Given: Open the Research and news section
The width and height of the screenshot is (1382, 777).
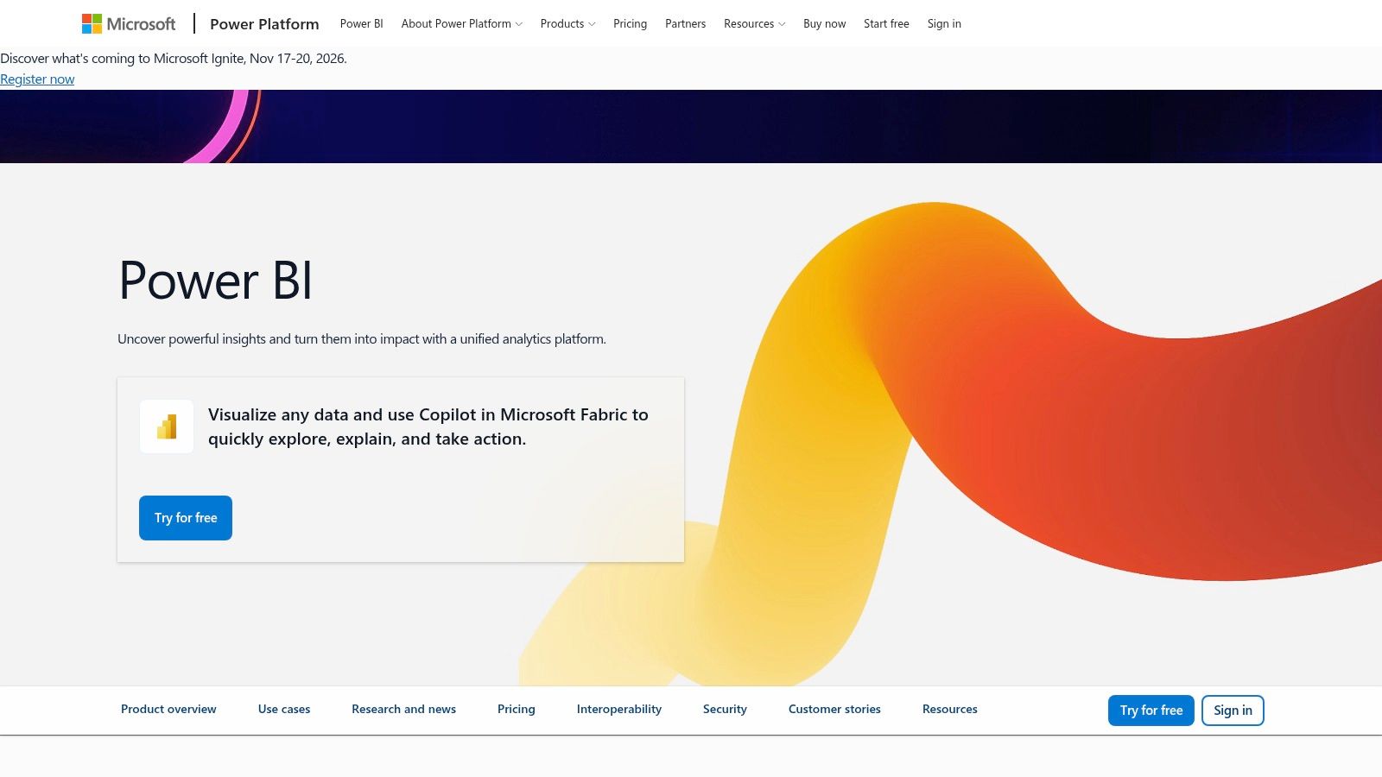Looking at the screenshot, I should click(x=403, y=710).
